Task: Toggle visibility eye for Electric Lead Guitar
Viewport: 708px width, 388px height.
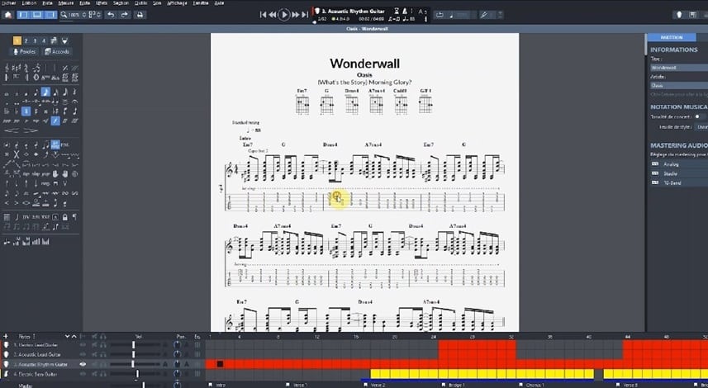Action: click(x=83, y=345)
